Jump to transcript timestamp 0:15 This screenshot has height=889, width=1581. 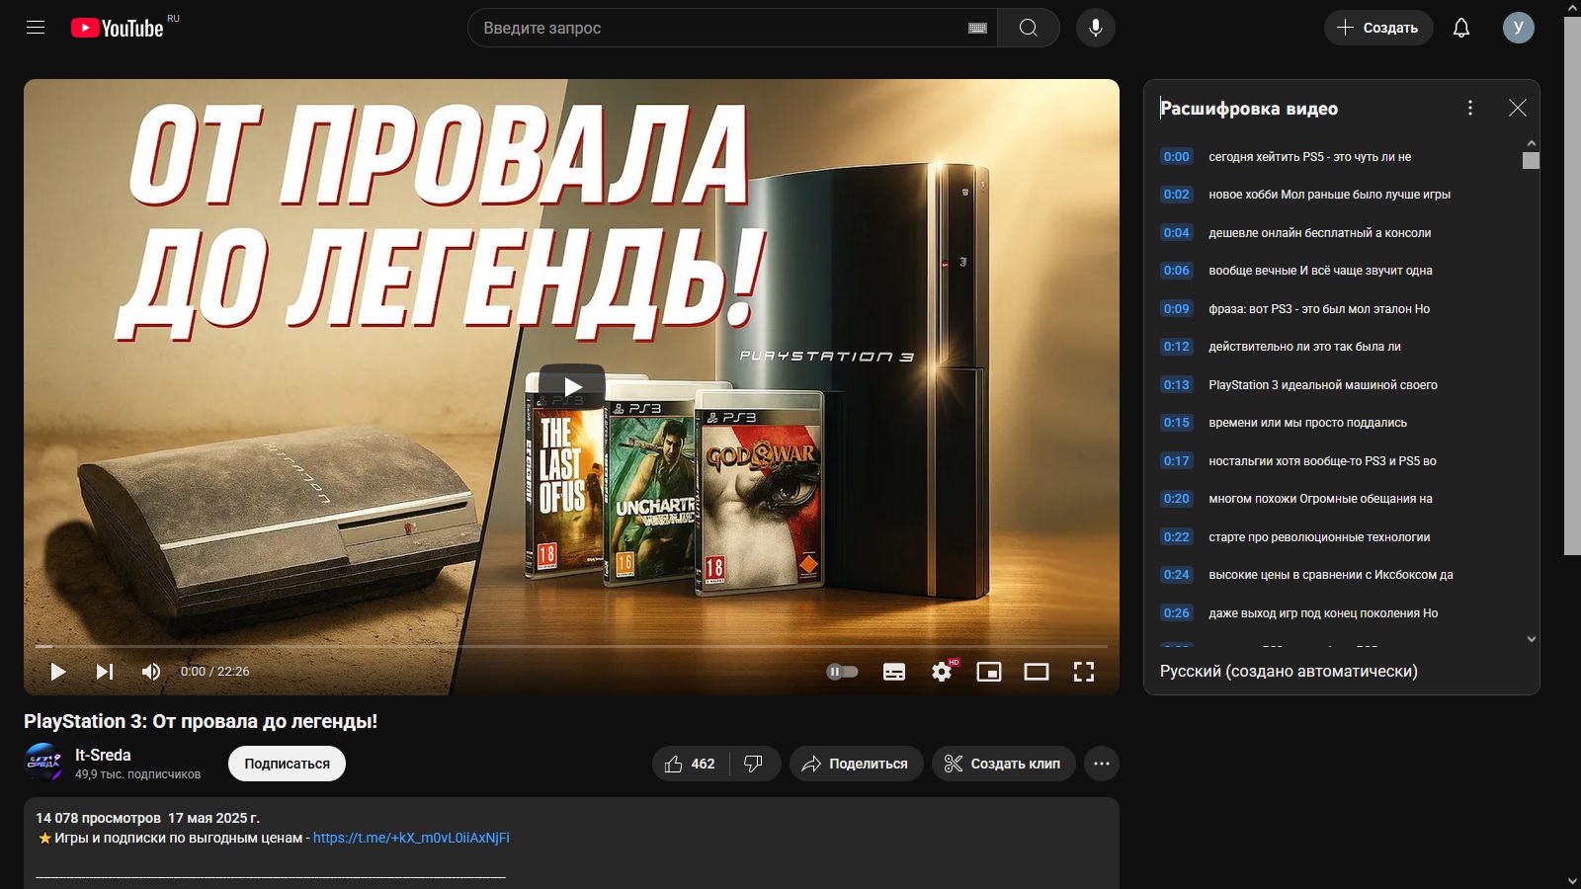[x=1176, y=423]
